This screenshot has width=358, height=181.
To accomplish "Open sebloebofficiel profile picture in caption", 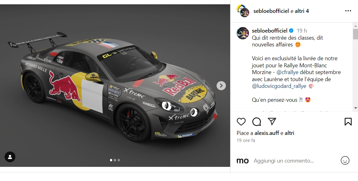I will coord(243,33).
